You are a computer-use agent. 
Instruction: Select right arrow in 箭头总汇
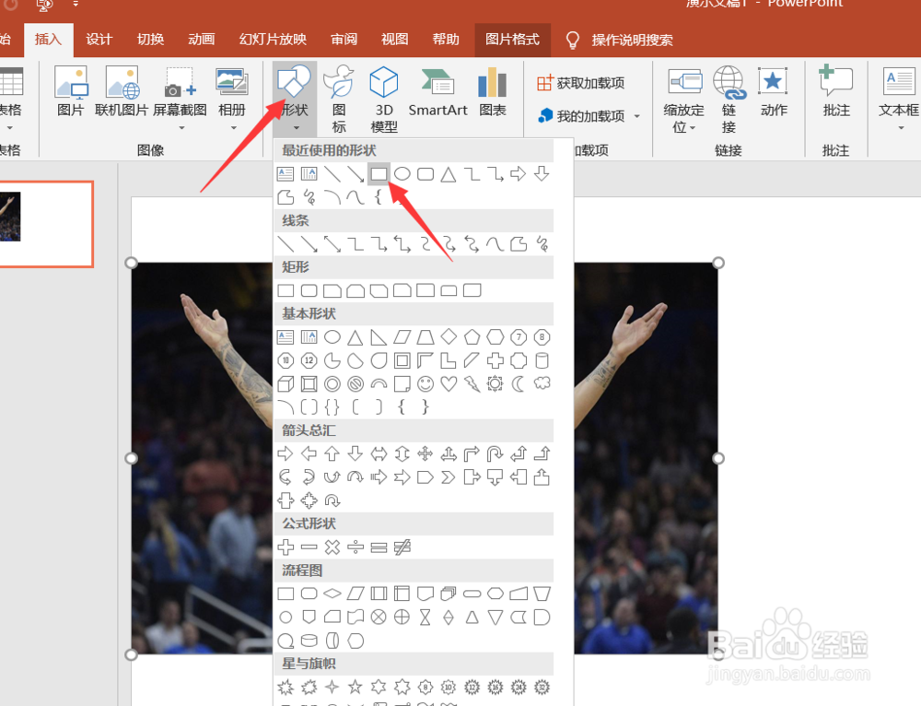[286, 453]
